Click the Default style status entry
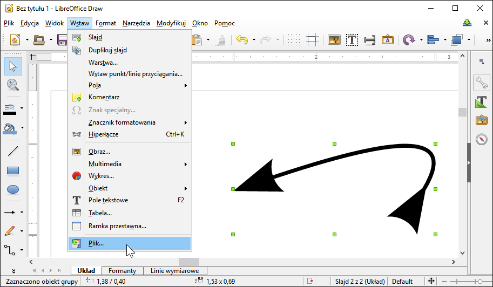Screen dimensions: 493x287 point(402,282)
